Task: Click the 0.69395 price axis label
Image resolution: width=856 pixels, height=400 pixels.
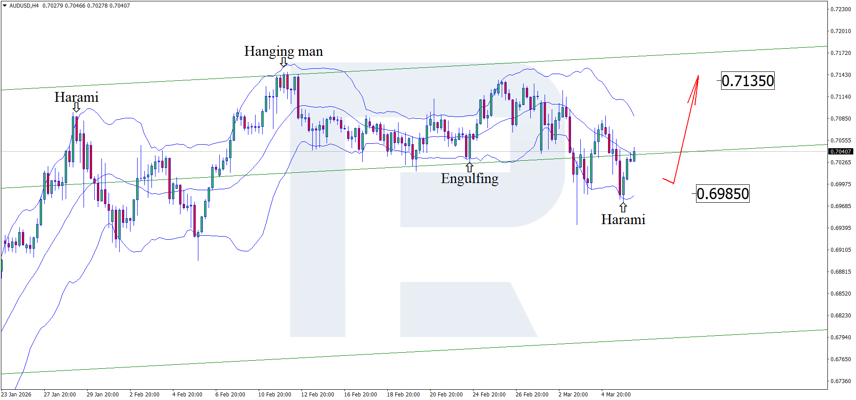Action: [840, 228]
